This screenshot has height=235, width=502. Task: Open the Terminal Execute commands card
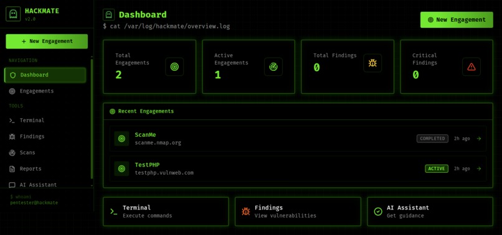pos(166,211)
